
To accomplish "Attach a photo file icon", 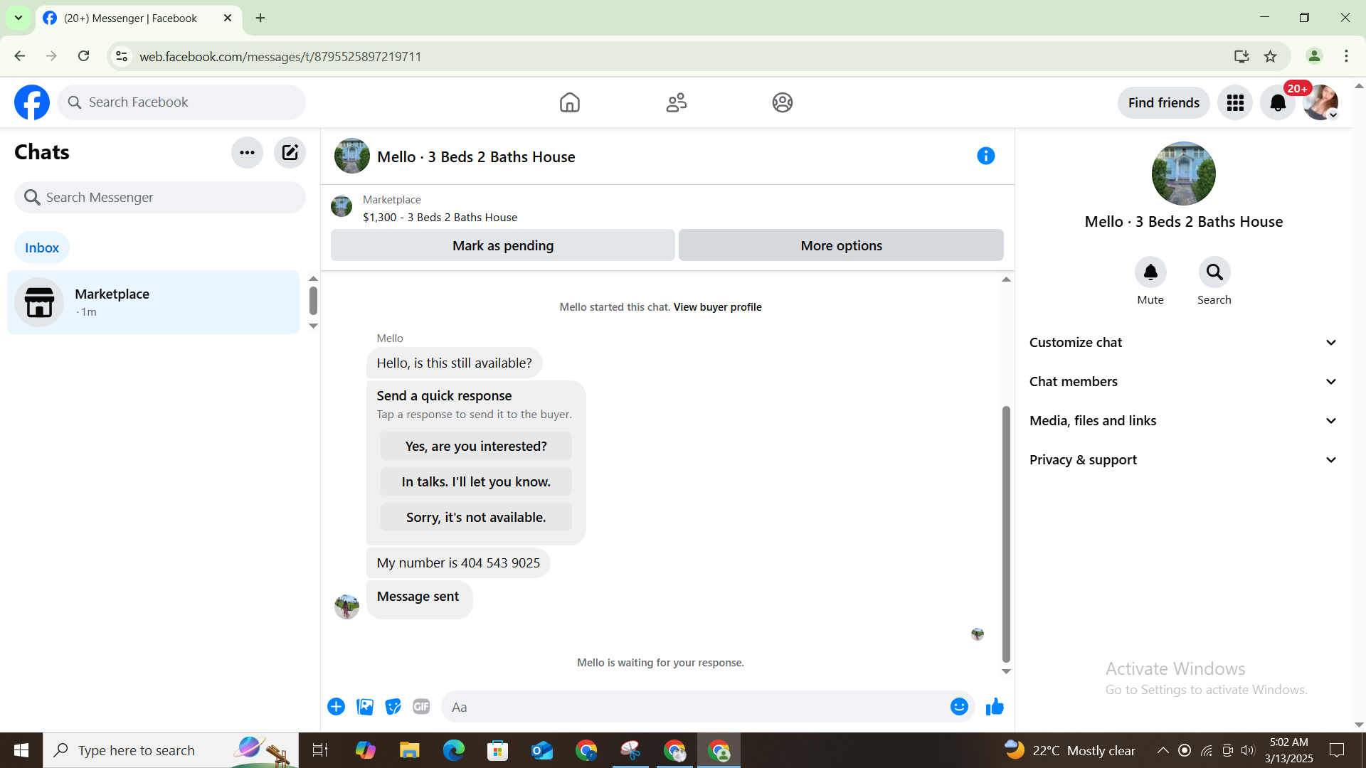I will point(365,707).
